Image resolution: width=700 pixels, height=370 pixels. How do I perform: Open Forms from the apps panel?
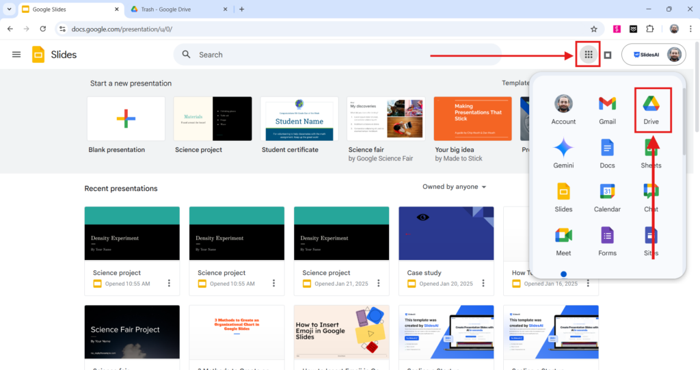[x=607, y=241]
